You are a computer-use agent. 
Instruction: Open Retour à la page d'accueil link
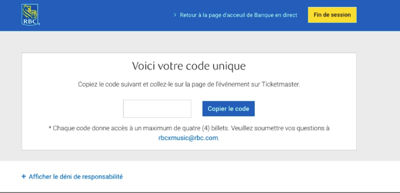point(238,15)
